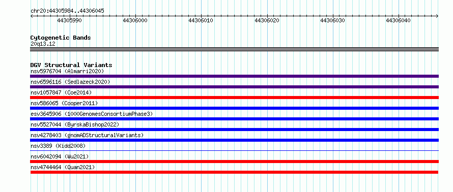Screen dimensions: 453x192
Task: Click ruler position label 44306030
Action: pyautogui.click(x=333, y=20)
